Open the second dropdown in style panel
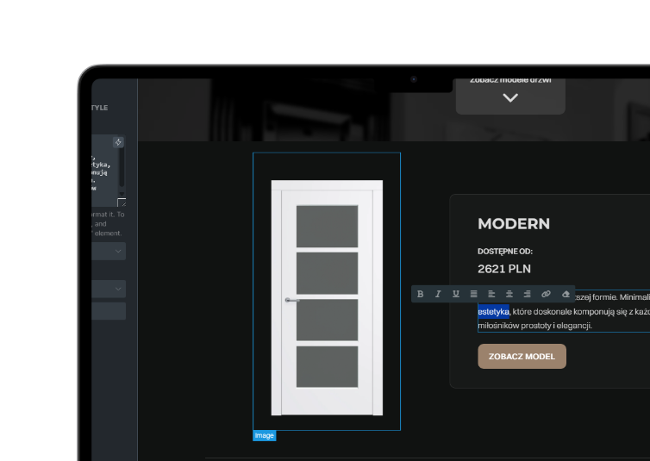The height and width of the screenshot is (461, 650). [109, 289]
